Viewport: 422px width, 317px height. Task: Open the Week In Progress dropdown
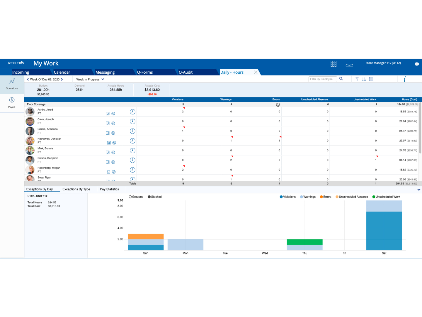(90, 79)
